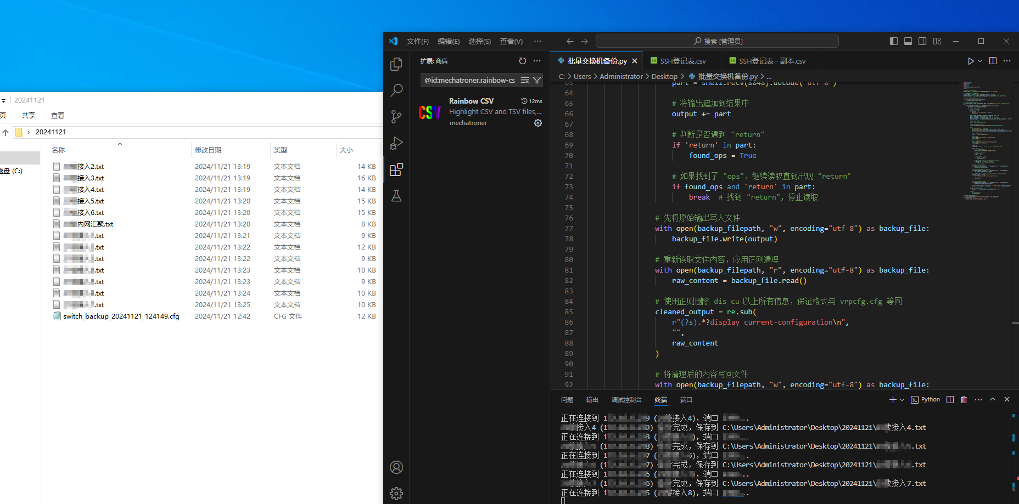Sort files by 大小 column
Image resolution: width=1019 pixels, height=504 pixels.
point(346,150)
